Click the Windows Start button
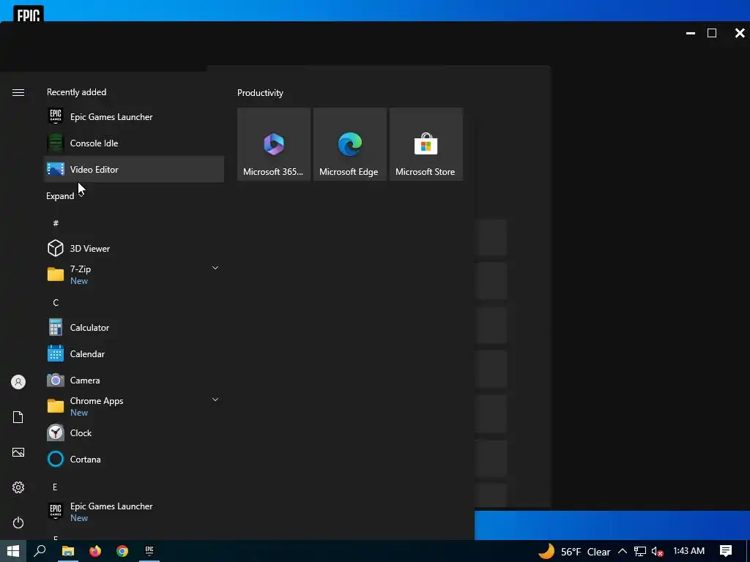Image resolution: width=750 pixels, height=562 pixels. pos(13,551)
